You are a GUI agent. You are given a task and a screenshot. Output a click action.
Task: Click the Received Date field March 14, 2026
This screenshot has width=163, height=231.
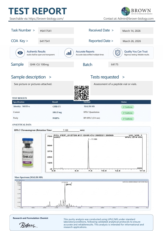pyautogui.click(x=137, y=31)
